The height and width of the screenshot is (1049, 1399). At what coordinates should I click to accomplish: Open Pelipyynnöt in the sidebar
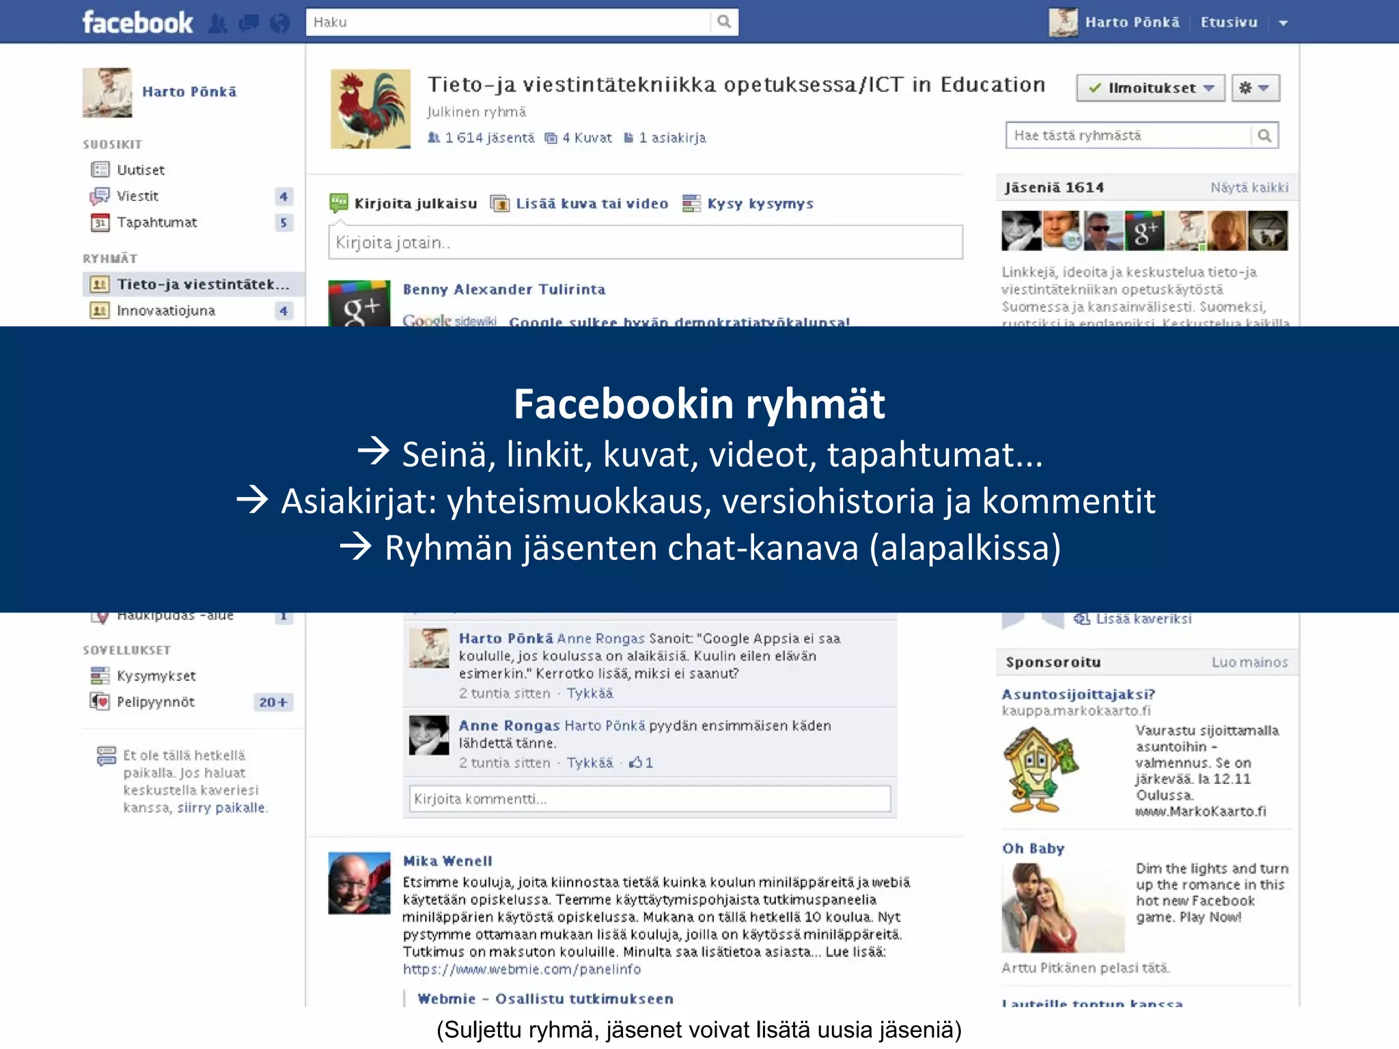point(155,702)
